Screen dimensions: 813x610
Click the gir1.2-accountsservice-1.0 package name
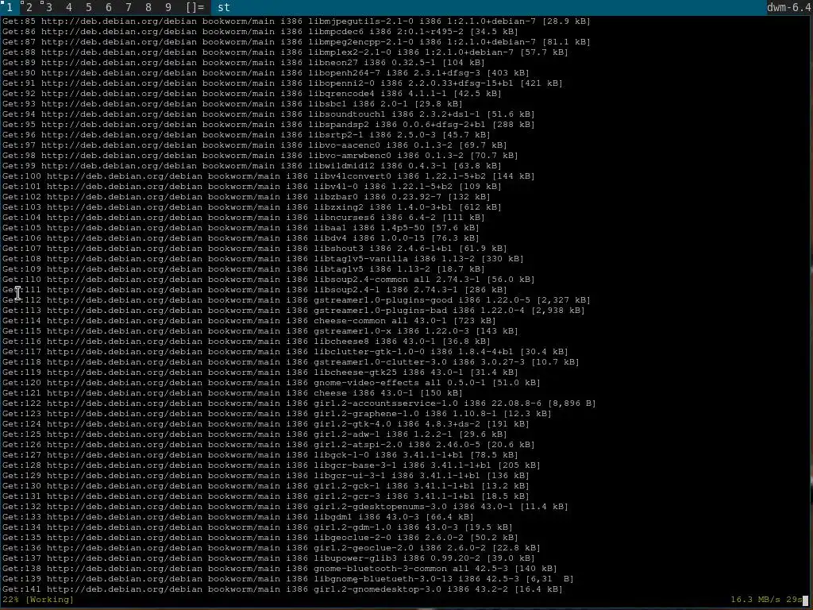coord(387,403)
